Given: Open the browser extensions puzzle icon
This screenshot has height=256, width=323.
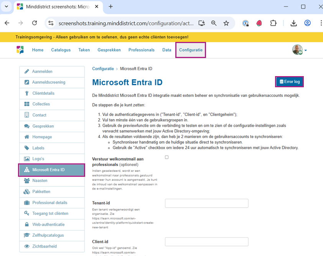Looking at the screenshot, I should 273,23.
